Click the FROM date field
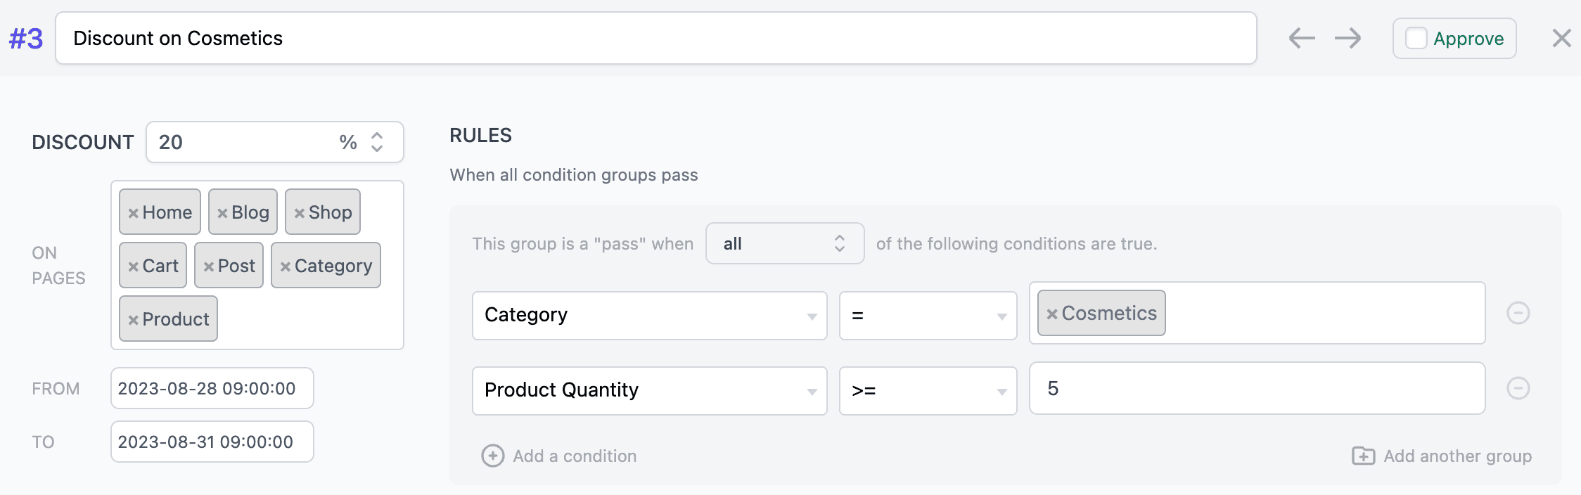 tap(212, 388)
